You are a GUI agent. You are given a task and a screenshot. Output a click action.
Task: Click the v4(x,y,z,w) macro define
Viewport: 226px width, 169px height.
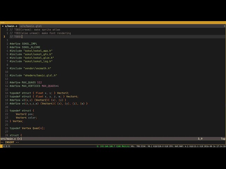pos(49,104)
